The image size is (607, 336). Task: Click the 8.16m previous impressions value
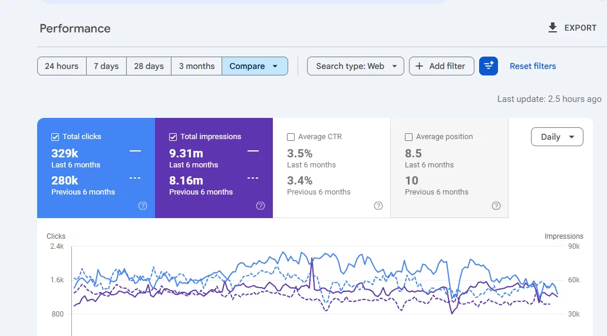[186, 180]
